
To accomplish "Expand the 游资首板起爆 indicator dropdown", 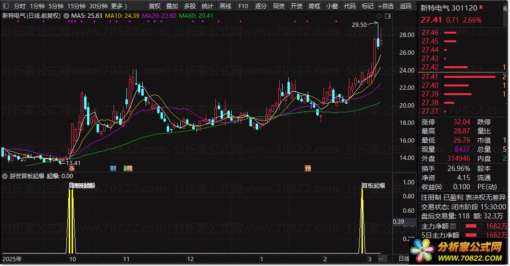I will coord(5,176).
